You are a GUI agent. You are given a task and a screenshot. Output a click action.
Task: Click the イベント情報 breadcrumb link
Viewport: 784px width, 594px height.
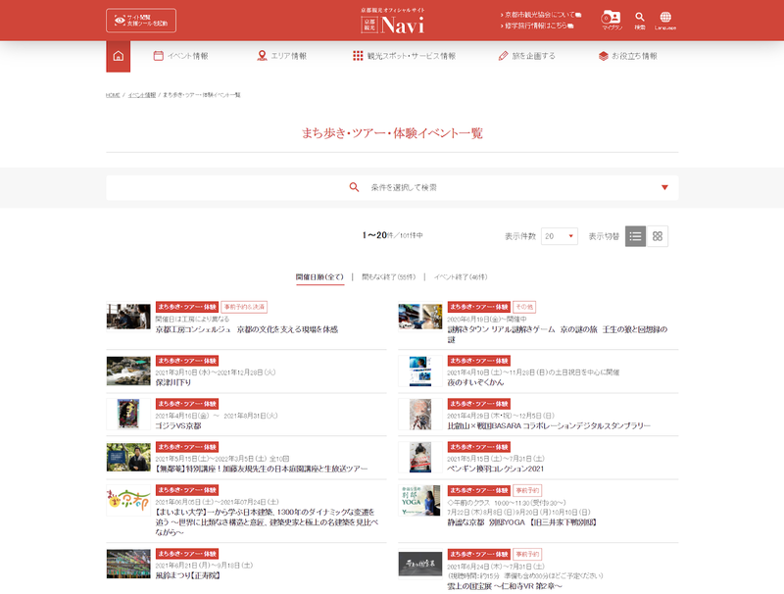click(142, 95)
